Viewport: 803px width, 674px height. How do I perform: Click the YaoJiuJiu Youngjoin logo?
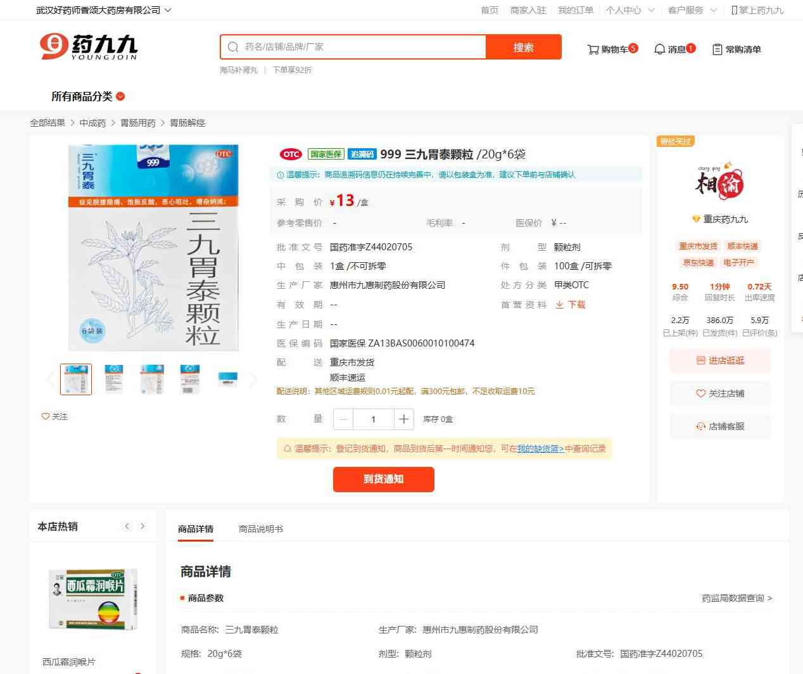pyautogui.click(x=89, y=47)
